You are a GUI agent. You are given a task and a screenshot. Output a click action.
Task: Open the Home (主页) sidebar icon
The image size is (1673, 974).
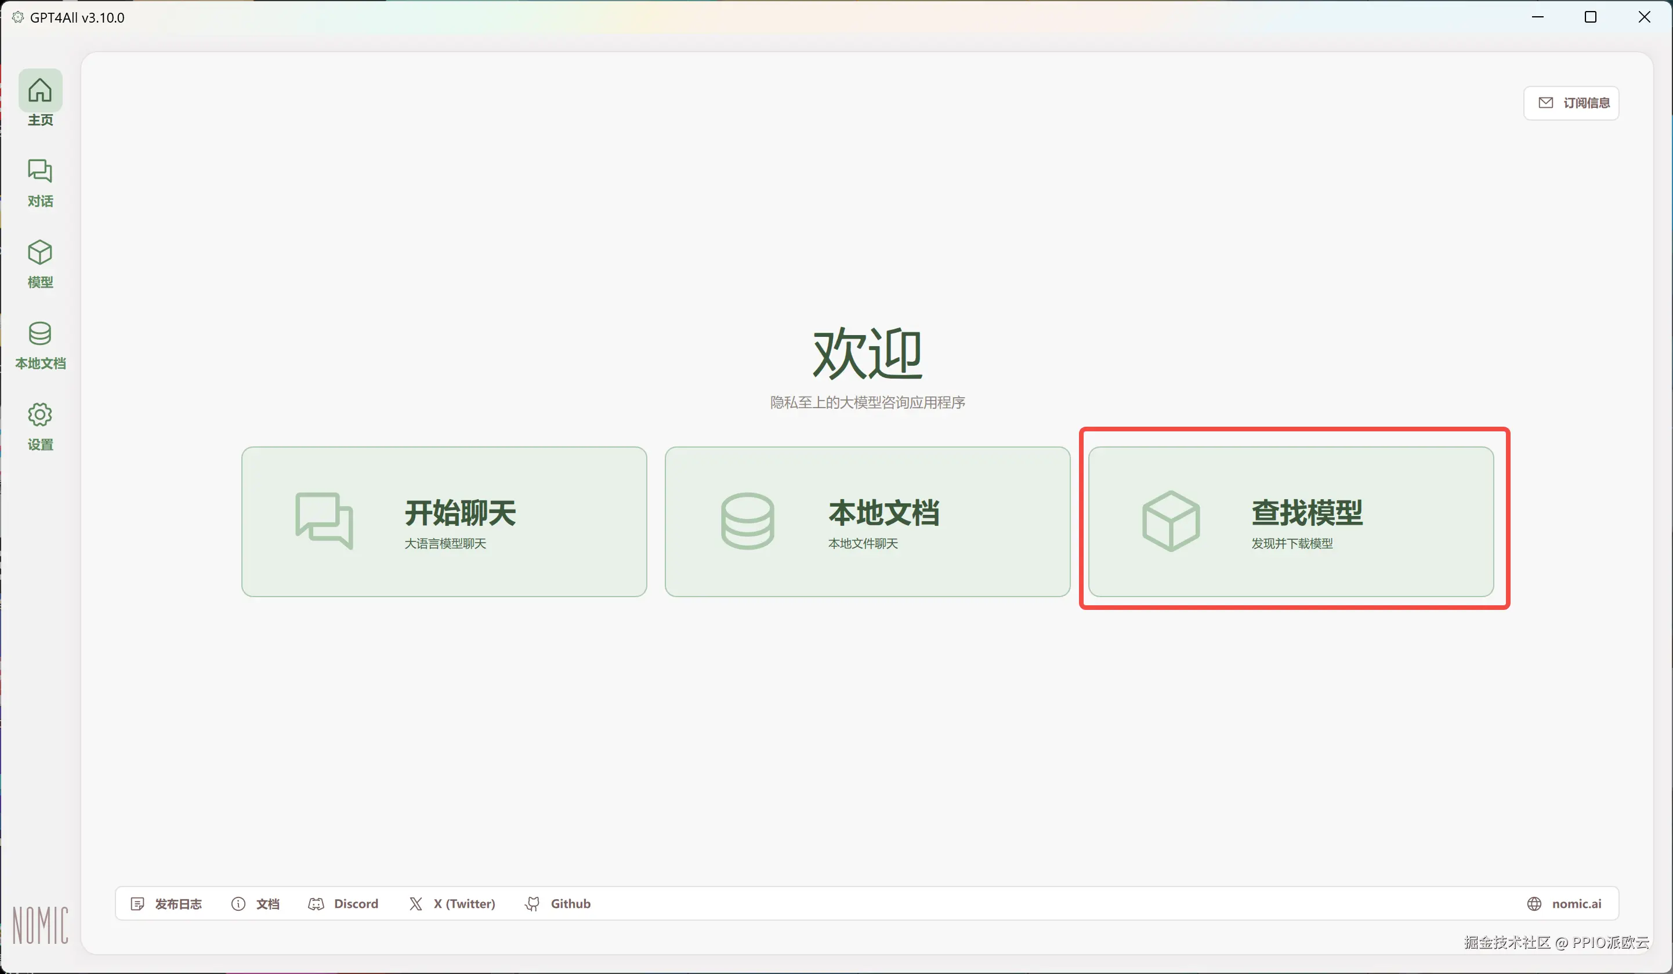coord(40,91)
